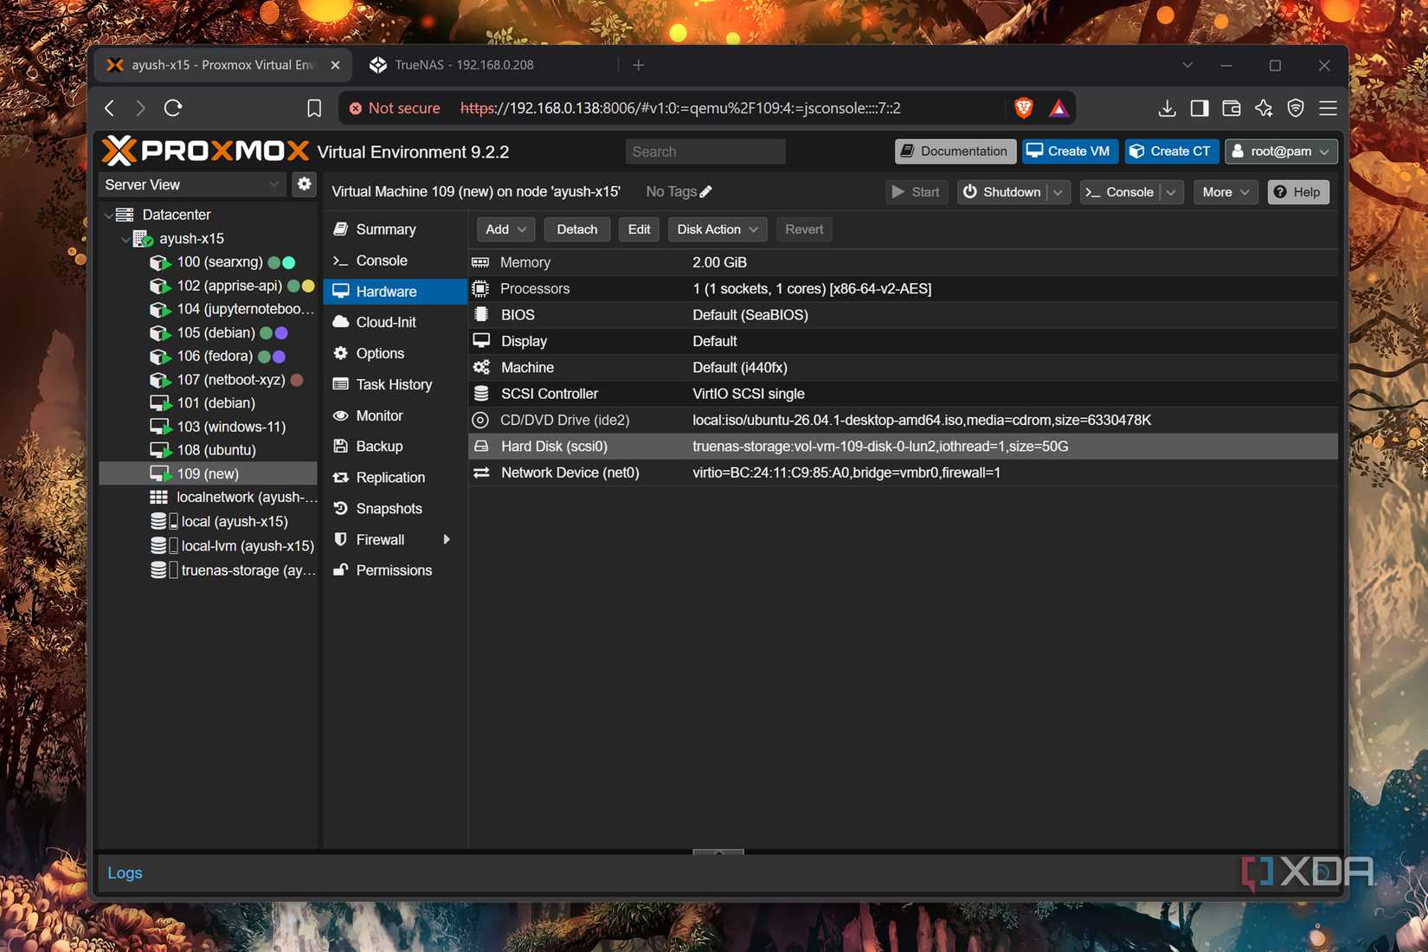
Task: Click the Detach button
Action: point(577,229)
